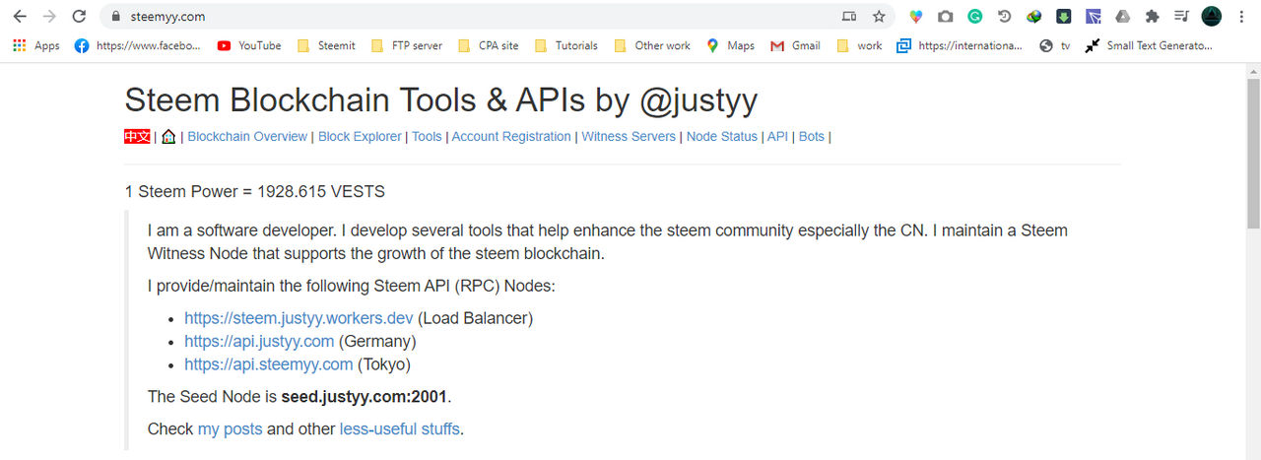This screenshot has width=1261, height=460.
Task: Click the browser forward arrow
Action: [x=49, y=17]
